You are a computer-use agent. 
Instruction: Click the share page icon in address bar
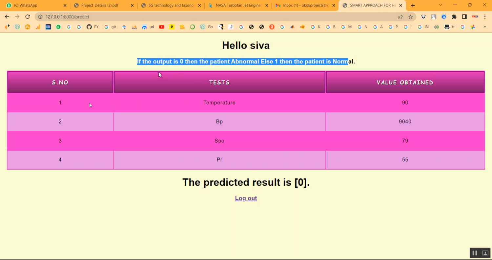point(400,17)
